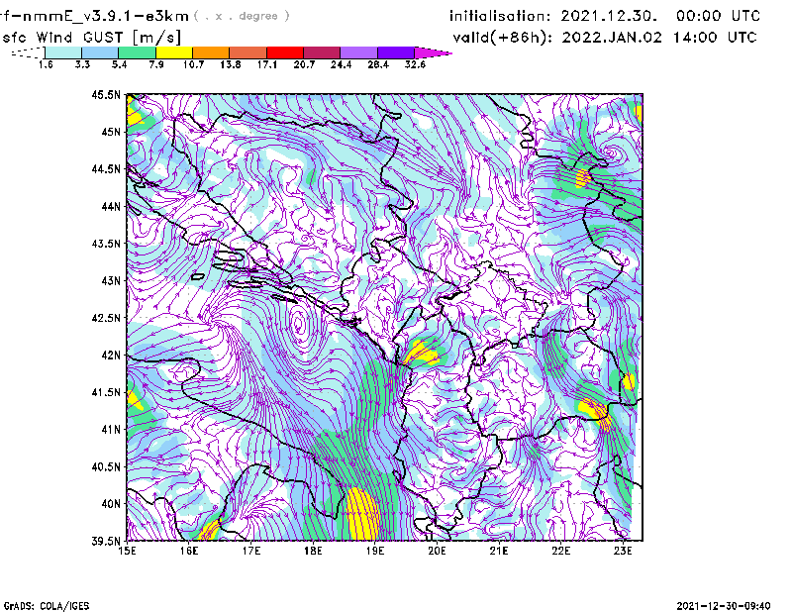The height and width of the screenshot is (612, 792).
Task: Click the 17.1 colorbar value label
Action: [x=266, y=64]
